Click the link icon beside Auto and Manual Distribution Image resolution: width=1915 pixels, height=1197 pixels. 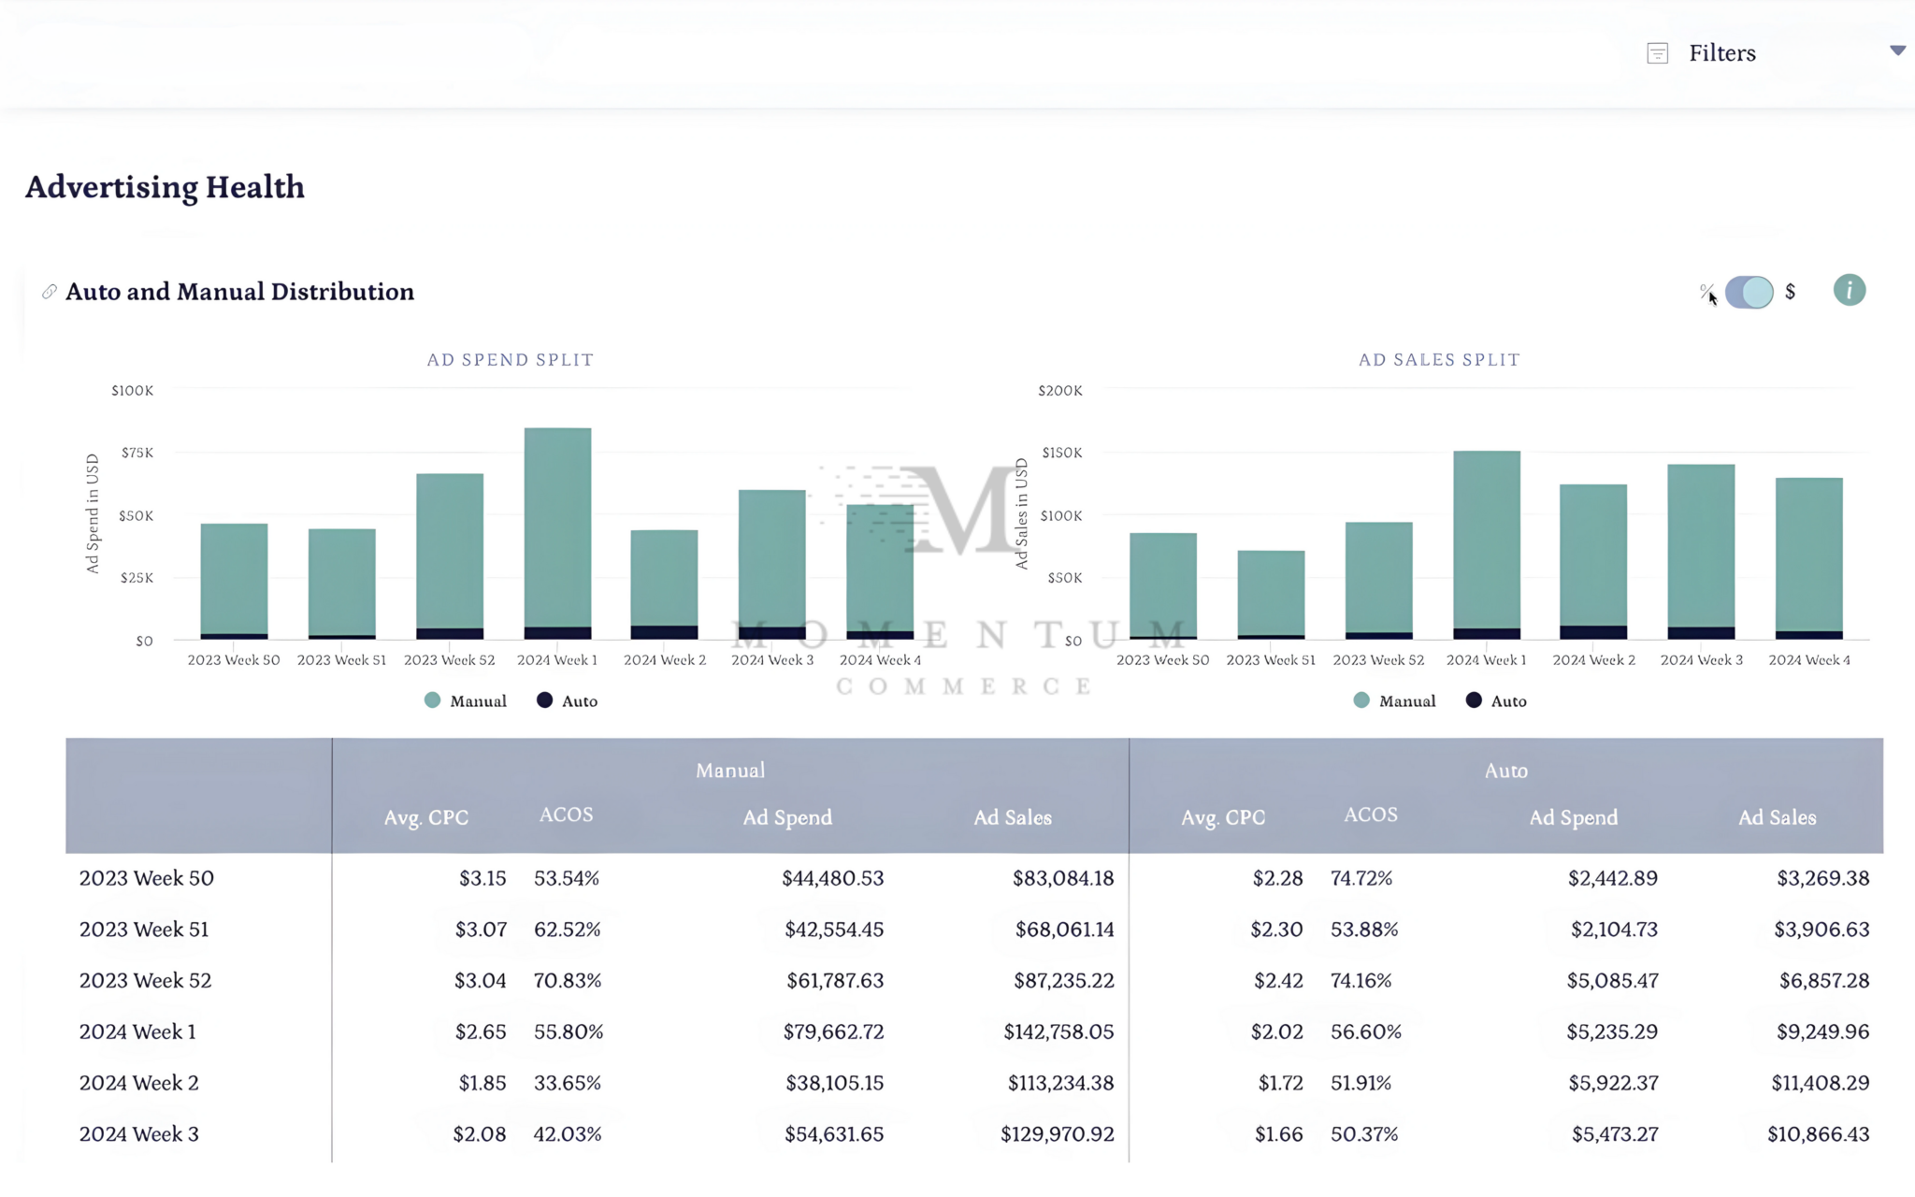tap(50, 292)
